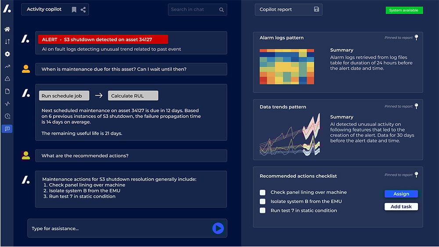Save the Copilot report

[x=317, y=9]
